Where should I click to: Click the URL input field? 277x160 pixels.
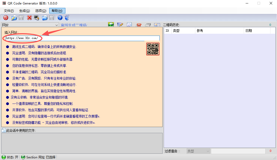click(82, 38)
